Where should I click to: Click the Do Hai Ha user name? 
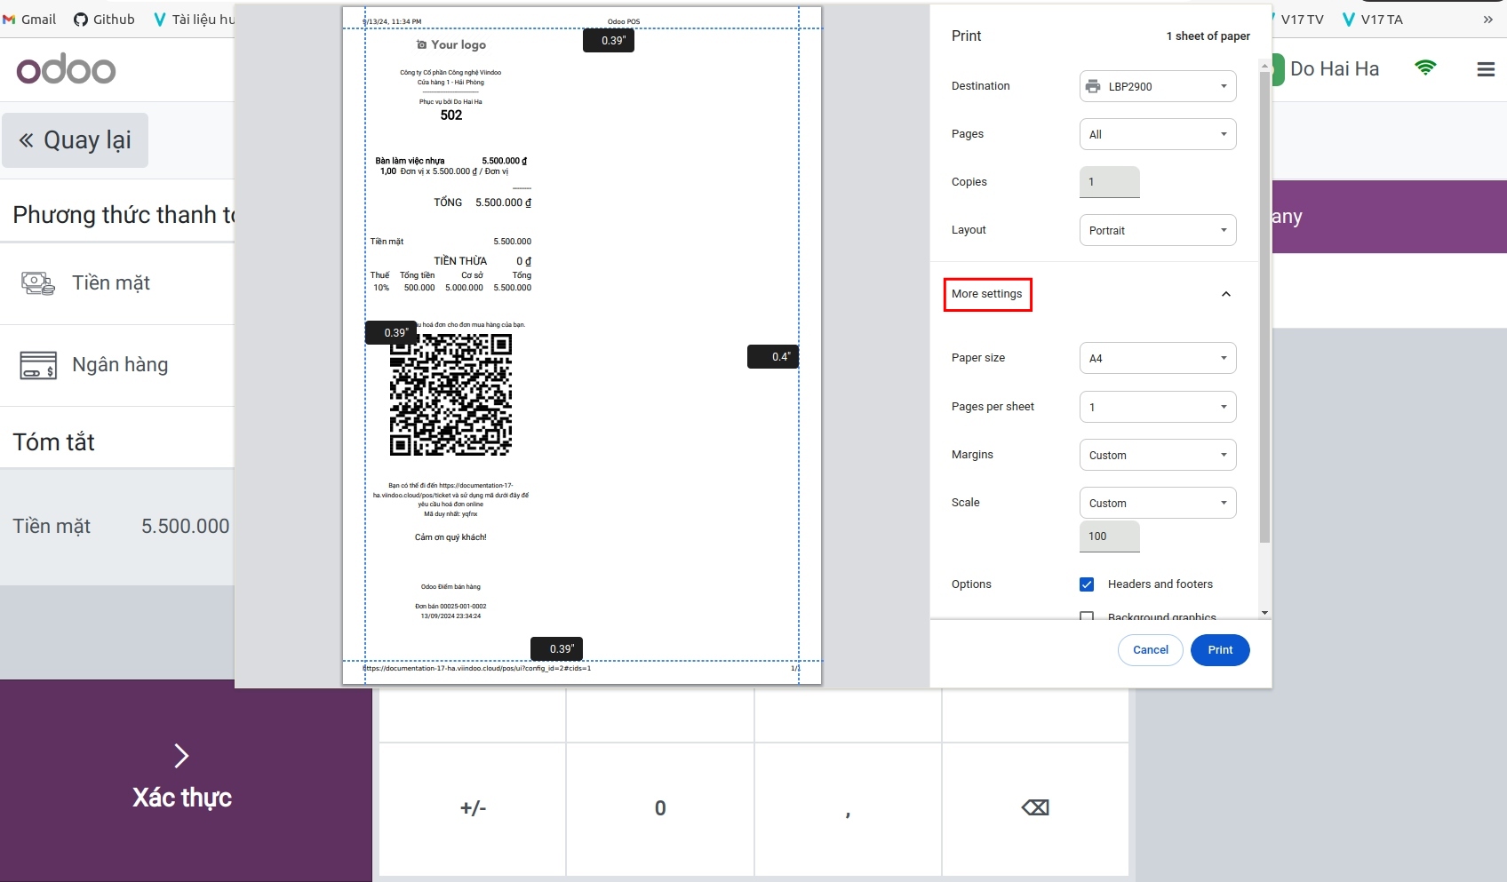(x=1334, y=69)
